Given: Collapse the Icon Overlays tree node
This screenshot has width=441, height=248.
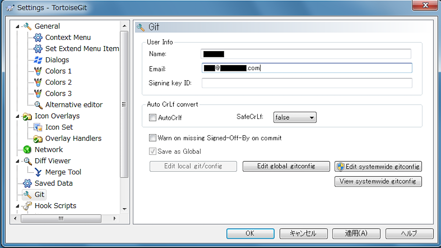Looking at the screenshot, I should pyautogui.click(x=17, y=116).
